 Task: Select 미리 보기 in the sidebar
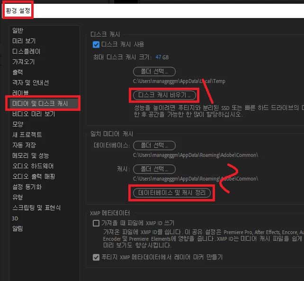pos(24,41)
